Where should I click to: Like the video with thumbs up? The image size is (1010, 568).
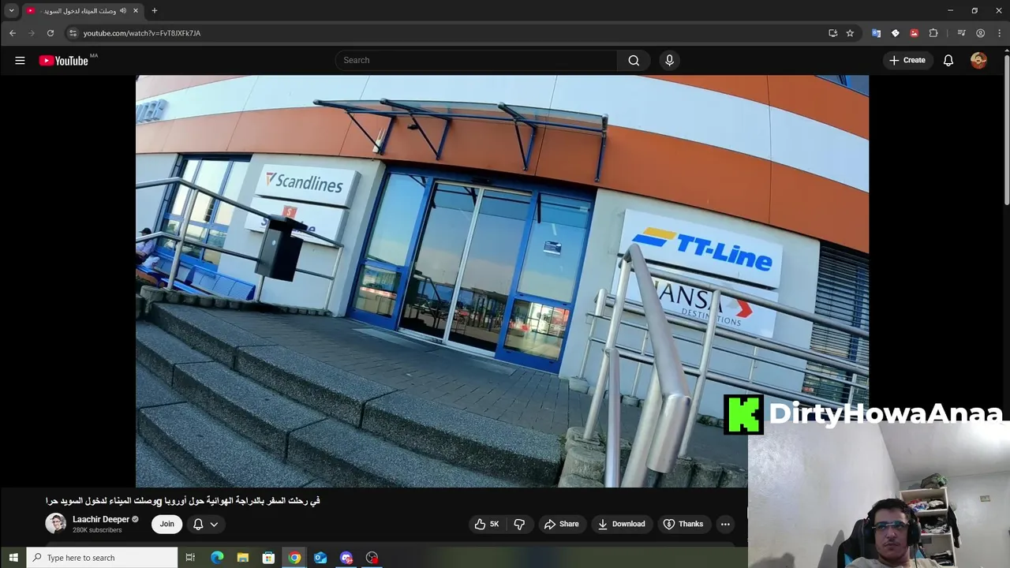[x=487, y=524]
